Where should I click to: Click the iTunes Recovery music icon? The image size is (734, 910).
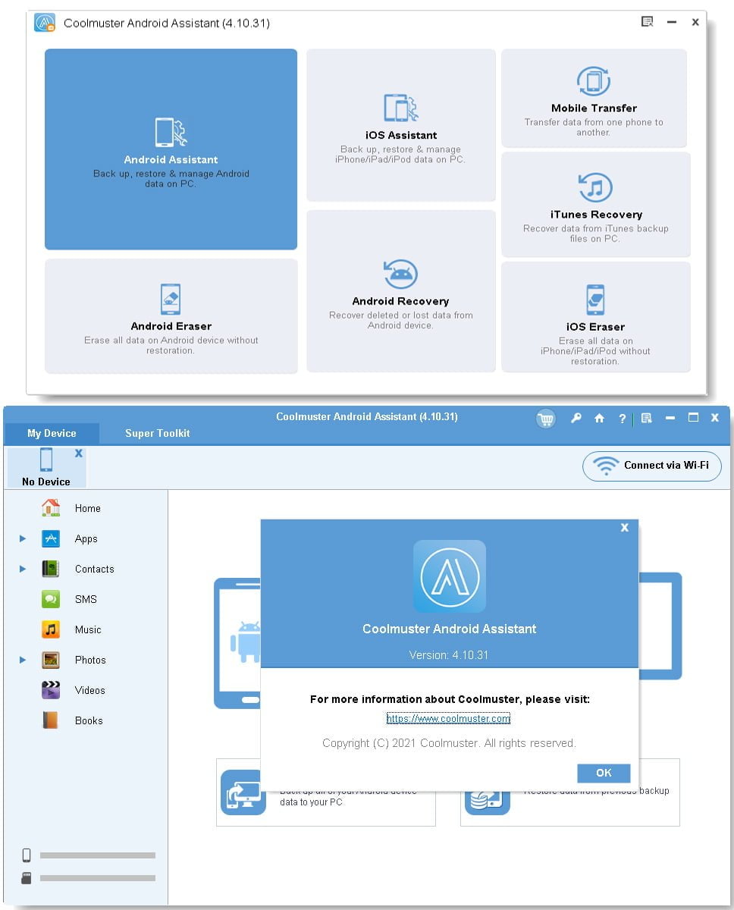(x=595, y=187)
